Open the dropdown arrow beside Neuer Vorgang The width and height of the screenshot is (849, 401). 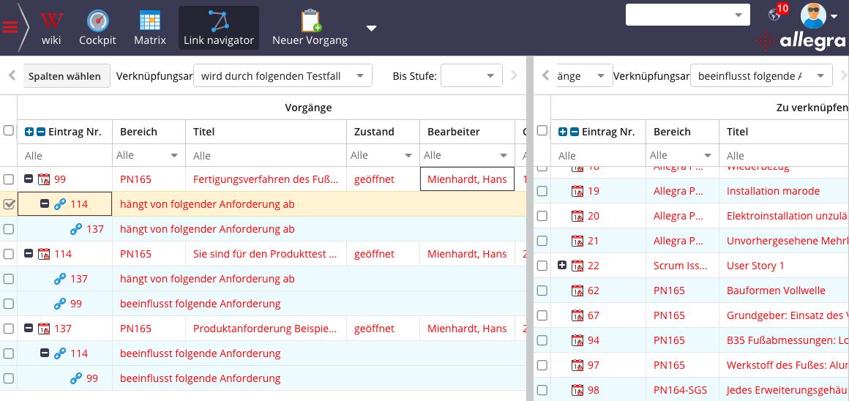click(x=371, y=29)
